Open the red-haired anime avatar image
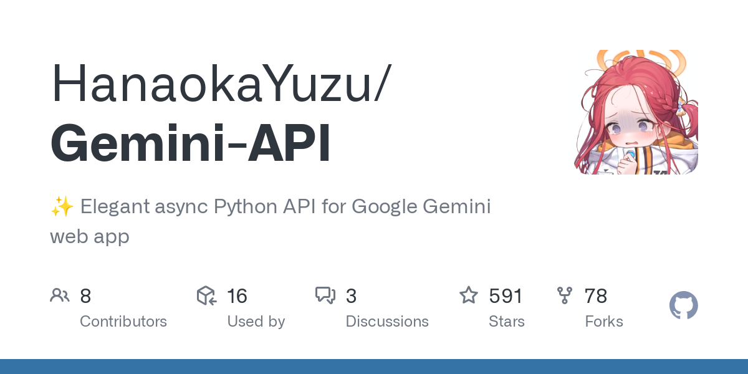 [x=636, y=112]
